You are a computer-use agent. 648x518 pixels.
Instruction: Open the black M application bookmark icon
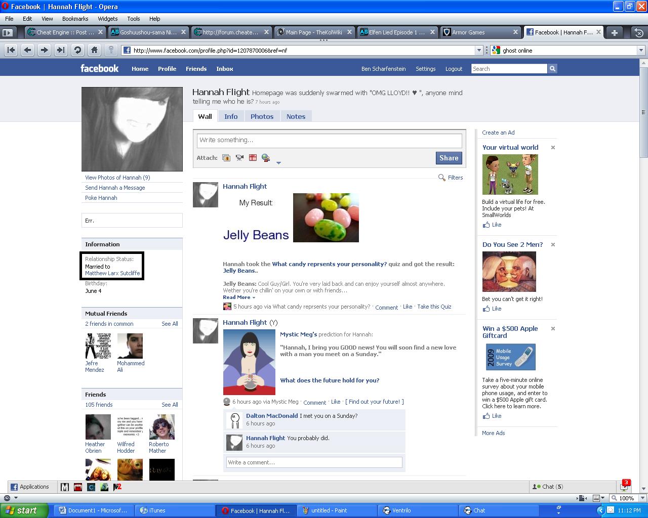65,487
